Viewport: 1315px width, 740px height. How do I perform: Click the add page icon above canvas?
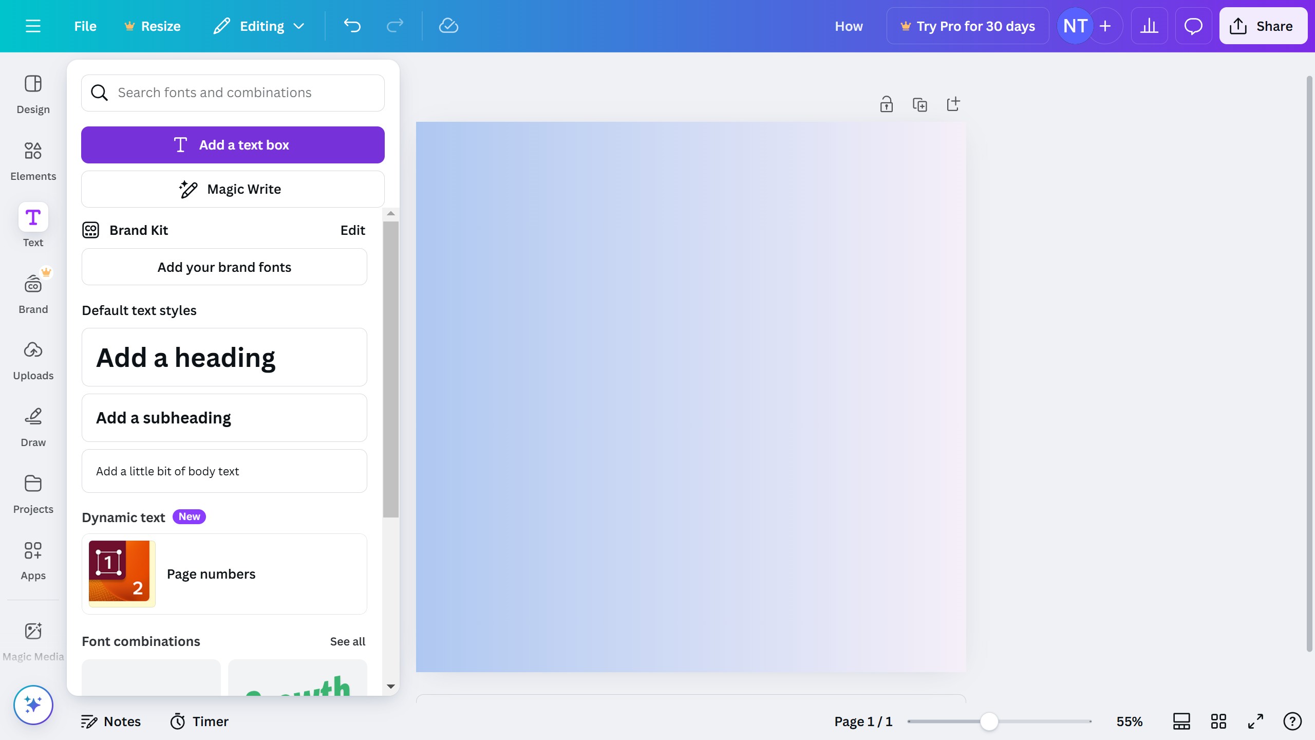[x=953, y=104]
